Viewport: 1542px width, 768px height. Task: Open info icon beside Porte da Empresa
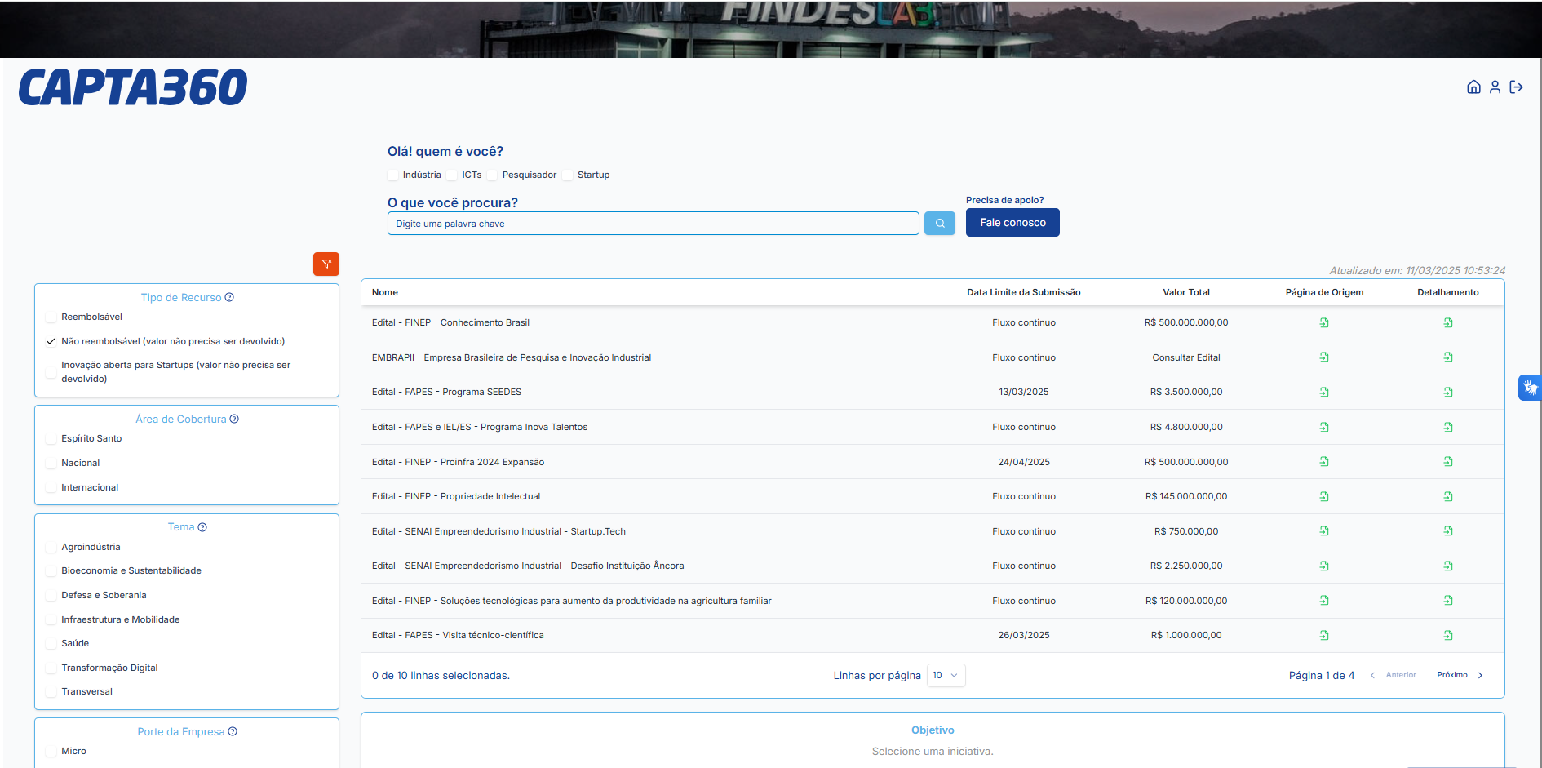click(x=233, y=731)
